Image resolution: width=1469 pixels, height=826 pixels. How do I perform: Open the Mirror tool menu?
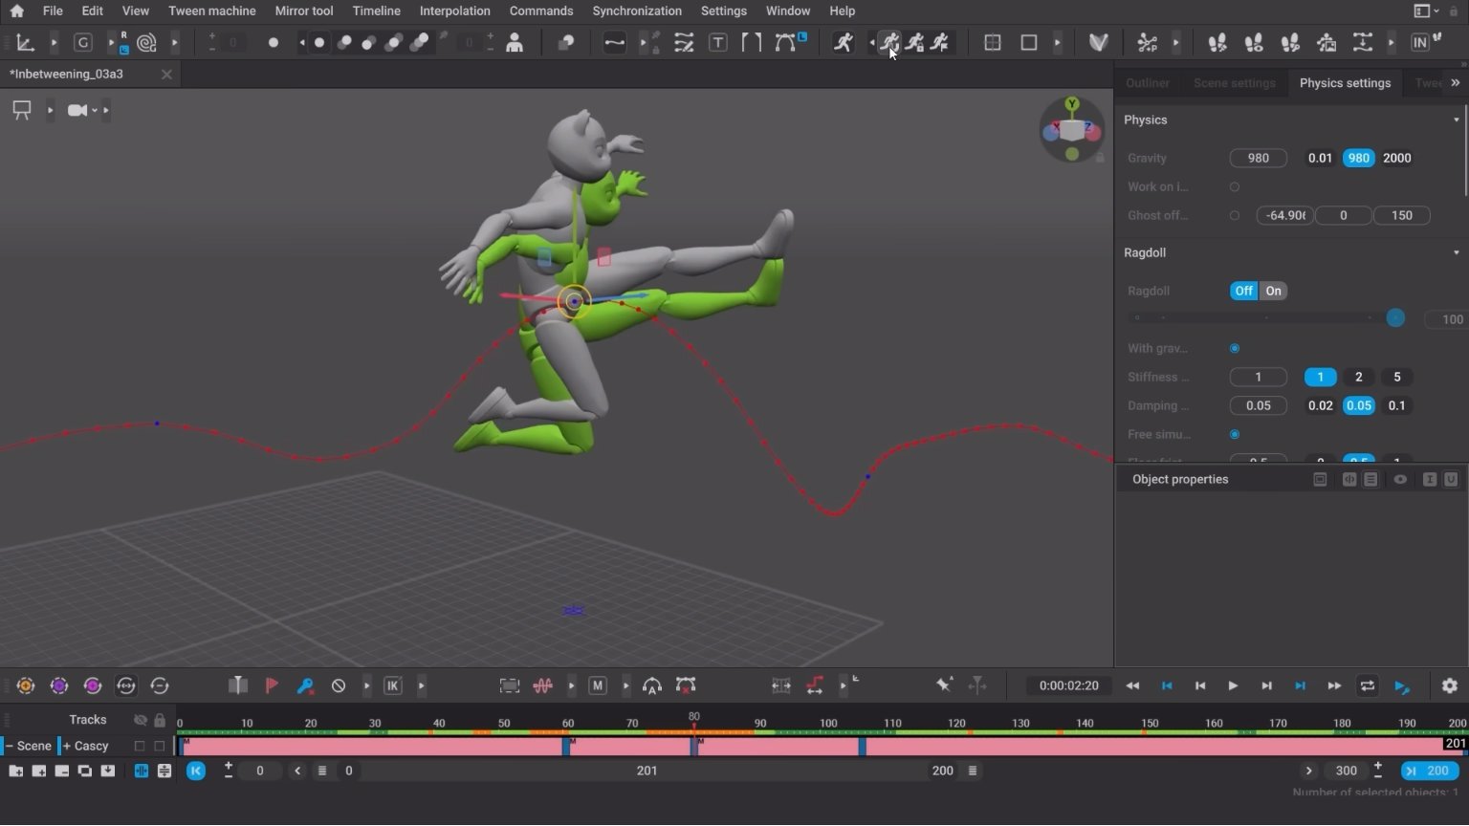(304, 11)
